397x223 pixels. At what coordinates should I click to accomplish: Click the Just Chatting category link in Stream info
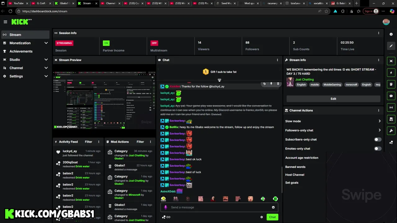coord(304,80)
